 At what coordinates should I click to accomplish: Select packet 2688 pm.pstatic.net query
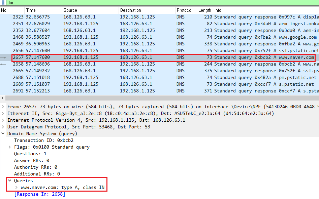click(160, 78)
